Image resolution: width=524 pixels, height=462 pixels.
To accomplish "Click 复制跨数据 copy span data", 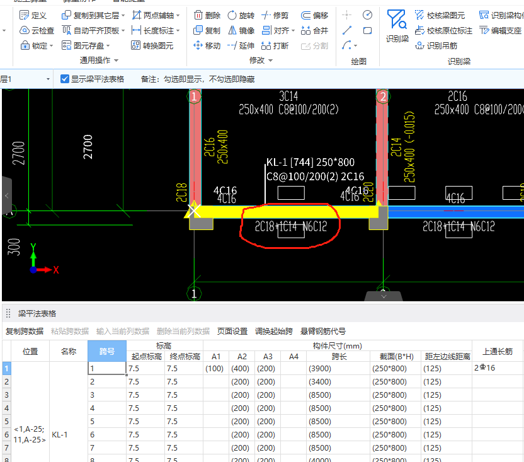I will 25,331.
